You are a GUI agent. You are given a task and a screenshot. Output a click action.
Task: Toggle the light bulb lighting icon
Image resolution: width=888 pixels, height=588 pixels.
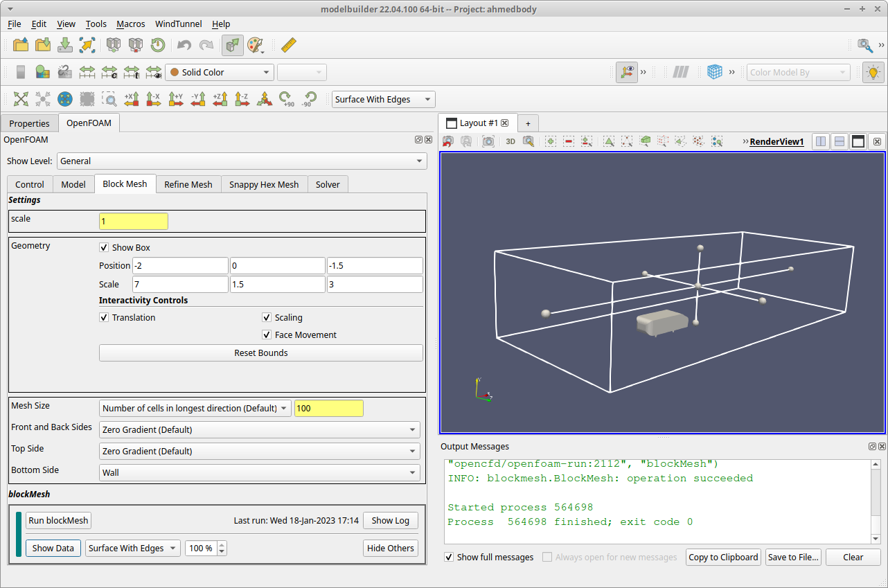click(873, 72)
